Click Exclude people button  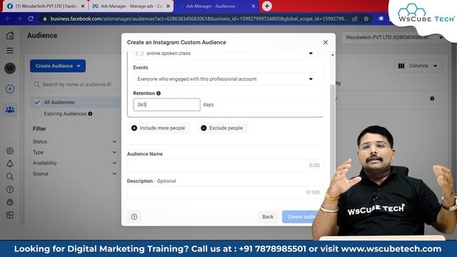tap(222, 128)
